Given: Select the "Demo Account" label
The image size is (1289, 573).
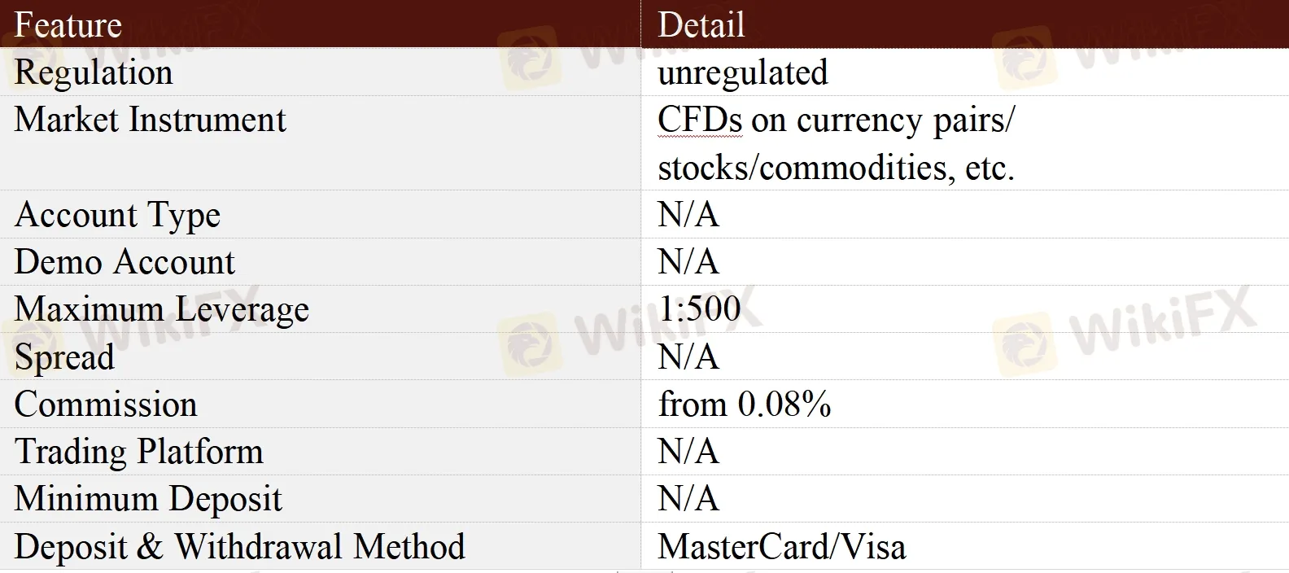Looking at the screenshot, I should point(125,262).
